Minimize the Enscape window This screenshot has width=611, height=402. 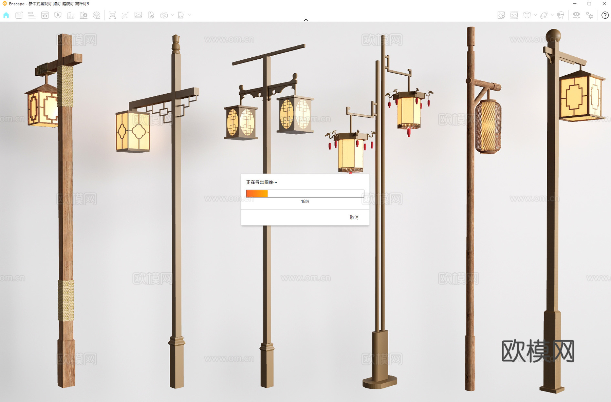click(575, 4)
